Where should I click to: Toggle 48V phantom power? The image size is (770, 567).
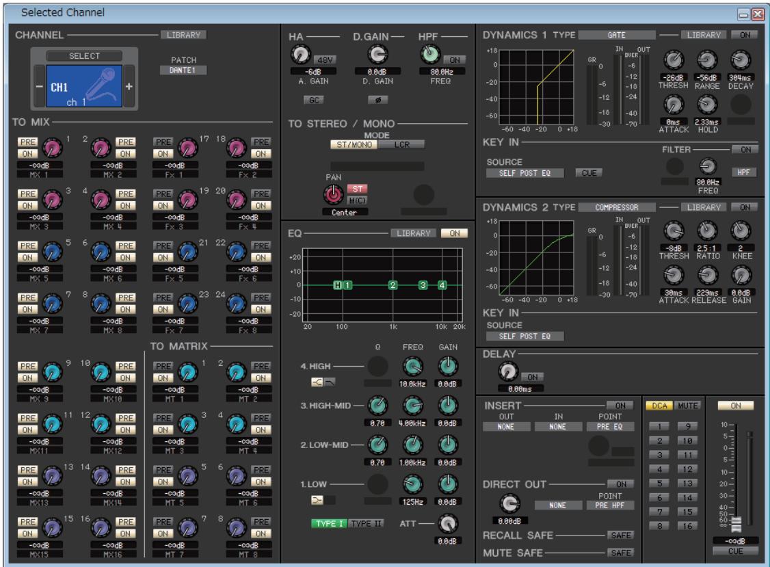pyautogui.click(x=325, y=60)
